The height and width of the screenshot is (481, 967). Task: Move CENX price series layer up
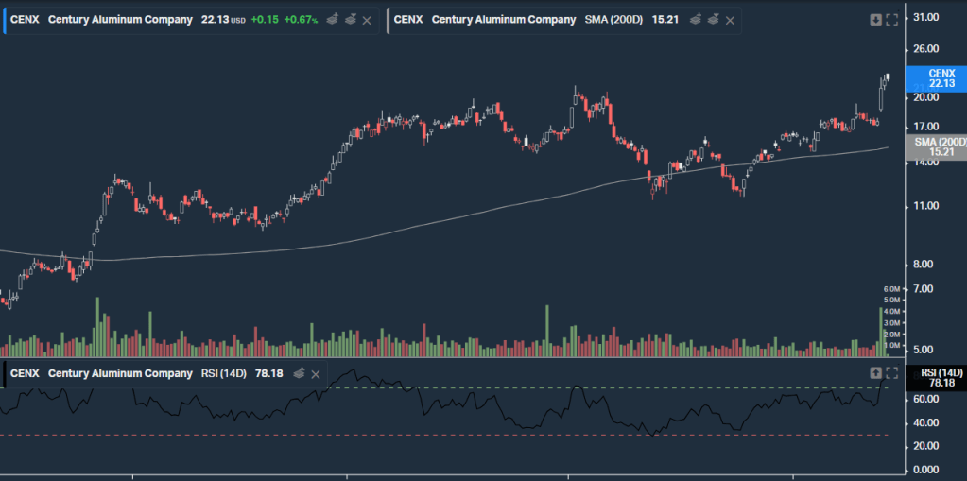(331, 19)
